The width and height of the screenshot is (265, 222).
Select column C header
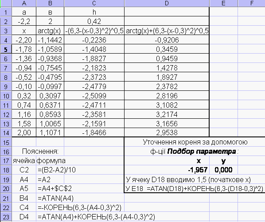(x=94, y=3)
